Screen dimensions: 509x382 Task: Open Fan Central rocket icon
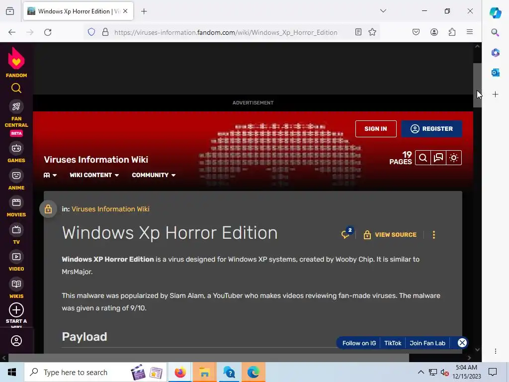tap(16, 106)
